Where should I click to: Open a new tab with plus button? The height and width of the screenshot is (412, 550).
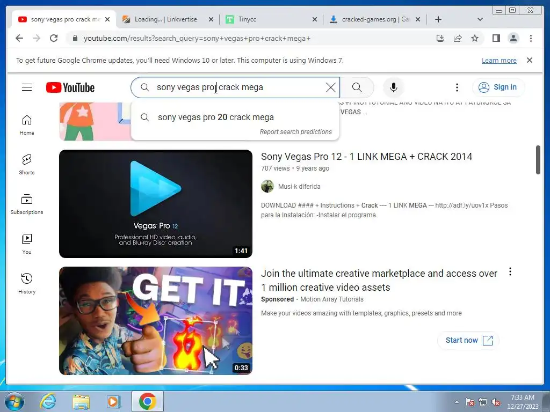[438, 19]
